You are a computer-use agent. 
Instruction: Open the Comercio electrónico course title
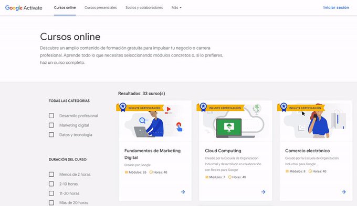[x=307, y=151]
